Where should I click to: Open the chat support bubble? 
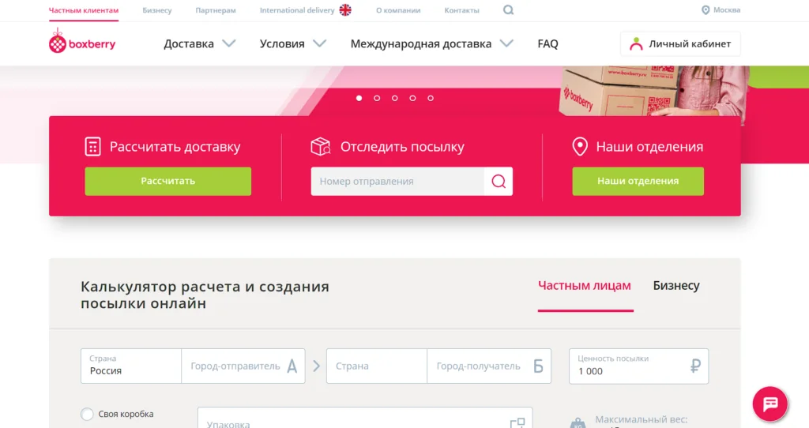pos(769,404)
